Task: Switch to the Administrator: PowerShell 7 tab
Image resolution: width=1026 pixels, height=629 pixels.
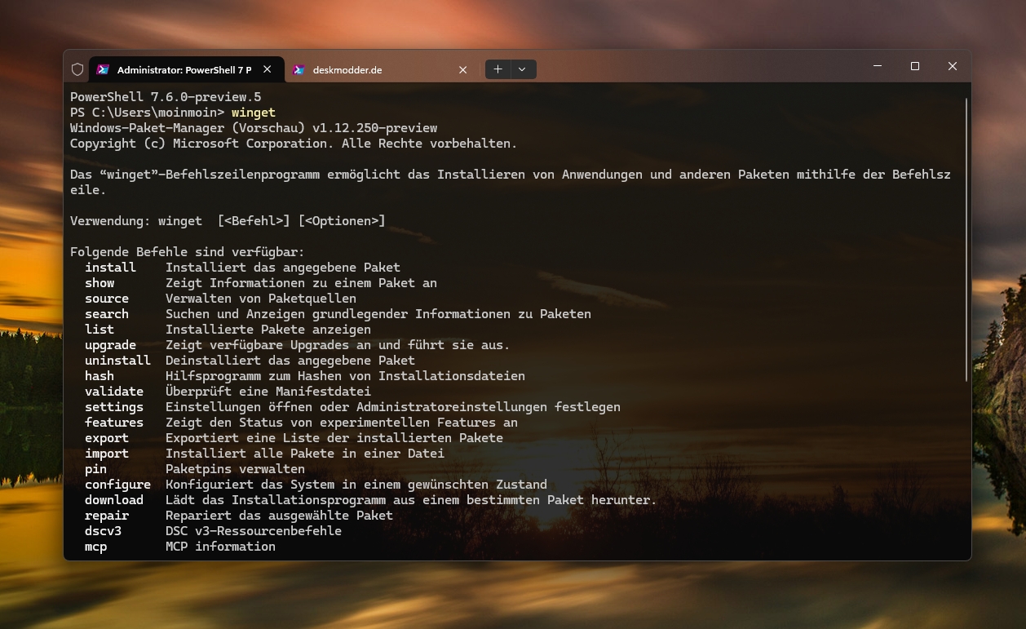Action: coord(184,69)
